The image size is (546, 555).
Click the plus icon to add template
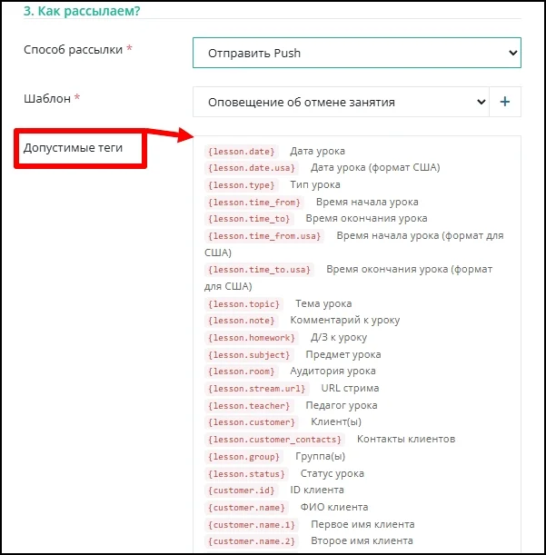(x=505, y=102)
